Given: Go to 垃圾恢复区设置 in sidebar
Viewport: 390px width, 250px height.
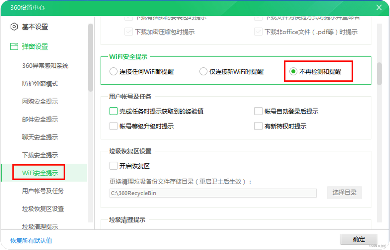Looking at the screenshot, I should point(43,209).
